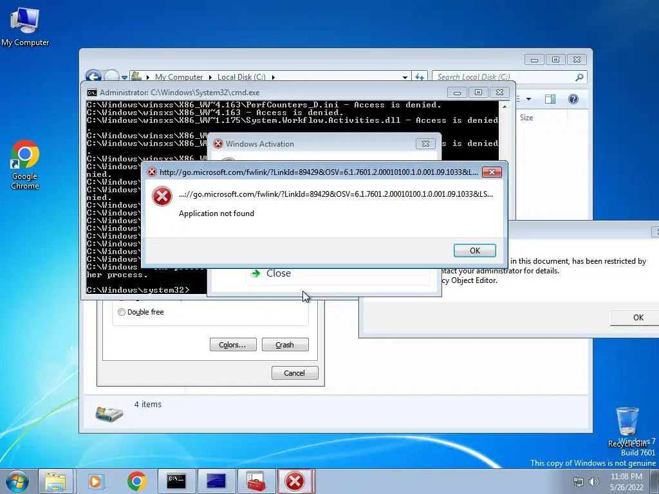Close the Windows Activation window
This screenshot has height=494, width=659.
click(x=425, y=143)
